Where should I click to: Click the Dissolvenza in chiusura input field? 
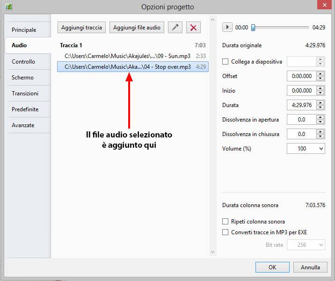click(301, 134)
